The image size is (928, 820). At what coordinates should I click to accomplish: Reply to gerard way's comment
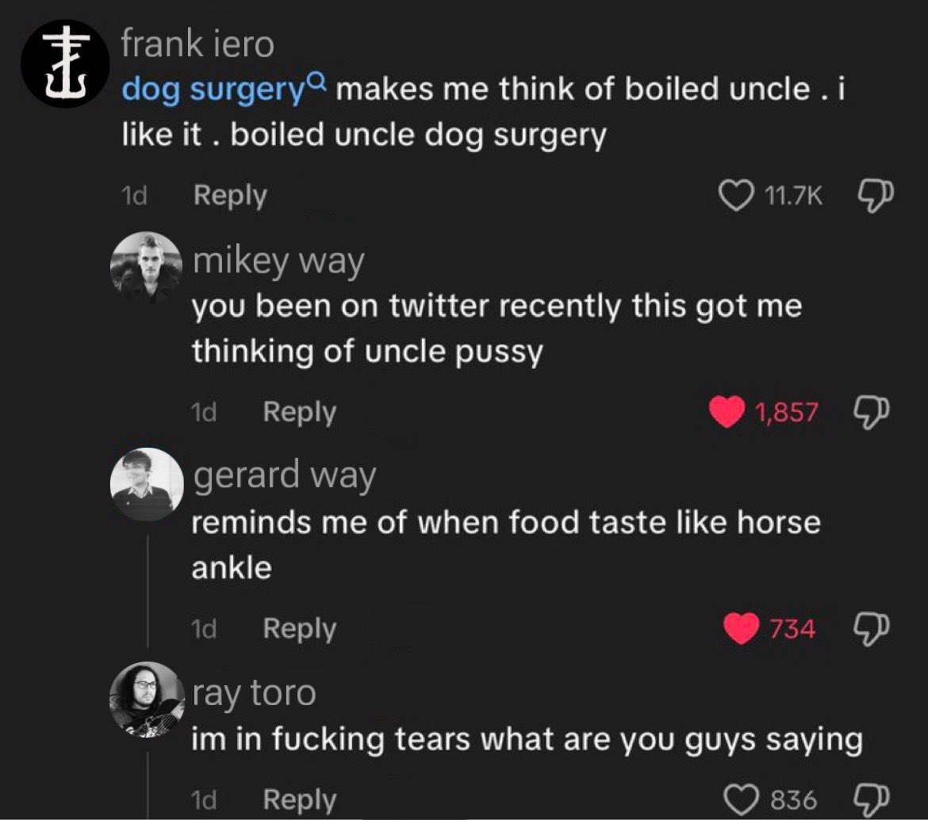pyautogui.click(x=300, y=628)
